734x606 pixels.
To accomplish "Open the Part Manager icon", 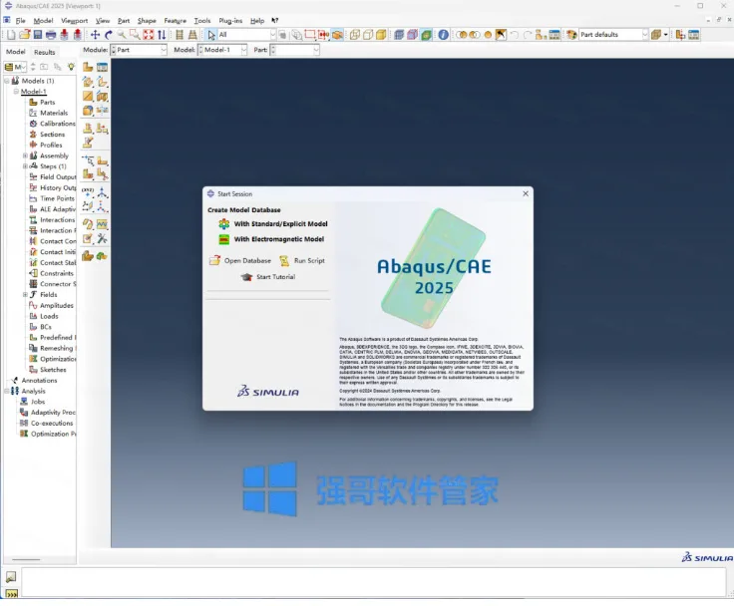I will (x=102, y=67).
